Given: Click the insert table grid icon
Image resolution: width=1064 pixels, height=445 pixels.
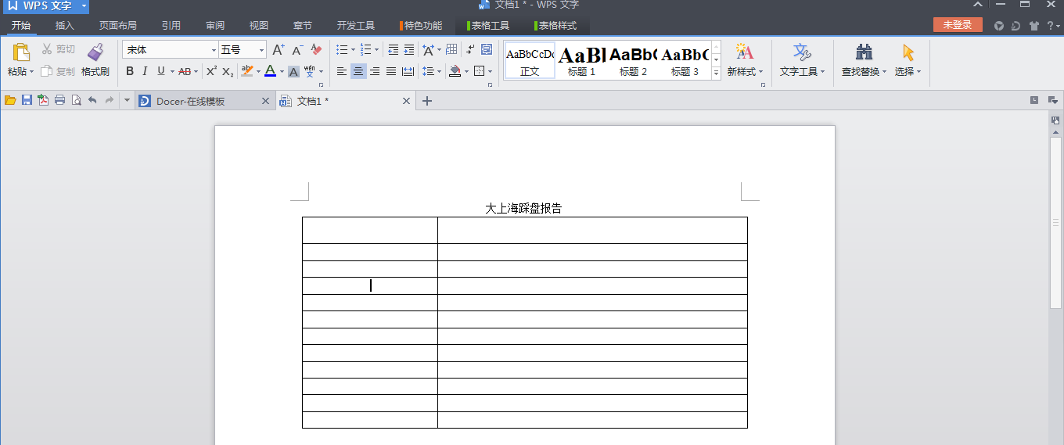Looking at the screenshot, I should 451,49.
